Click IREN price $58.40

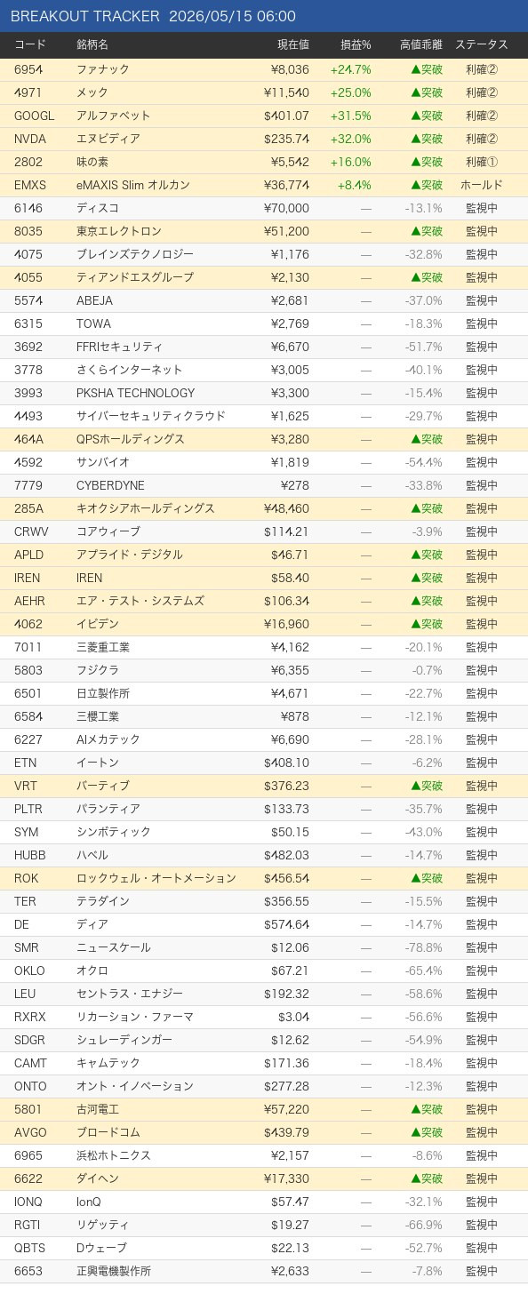coord(290,578)
